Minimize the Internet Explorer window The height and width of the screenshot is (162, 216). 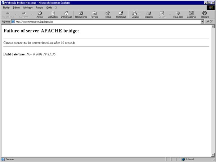pyautogui.click(x=206, y=3)
